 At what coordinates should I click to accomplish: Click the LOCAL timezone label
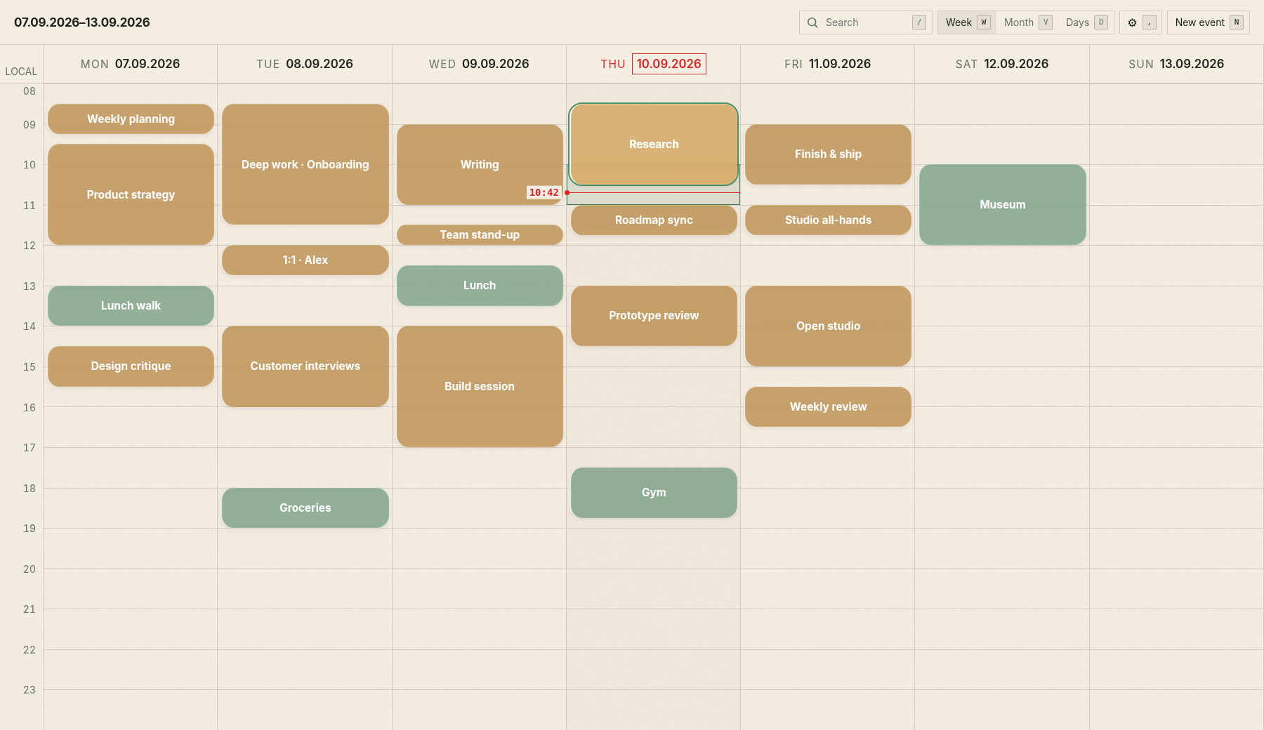coord(21,72)
